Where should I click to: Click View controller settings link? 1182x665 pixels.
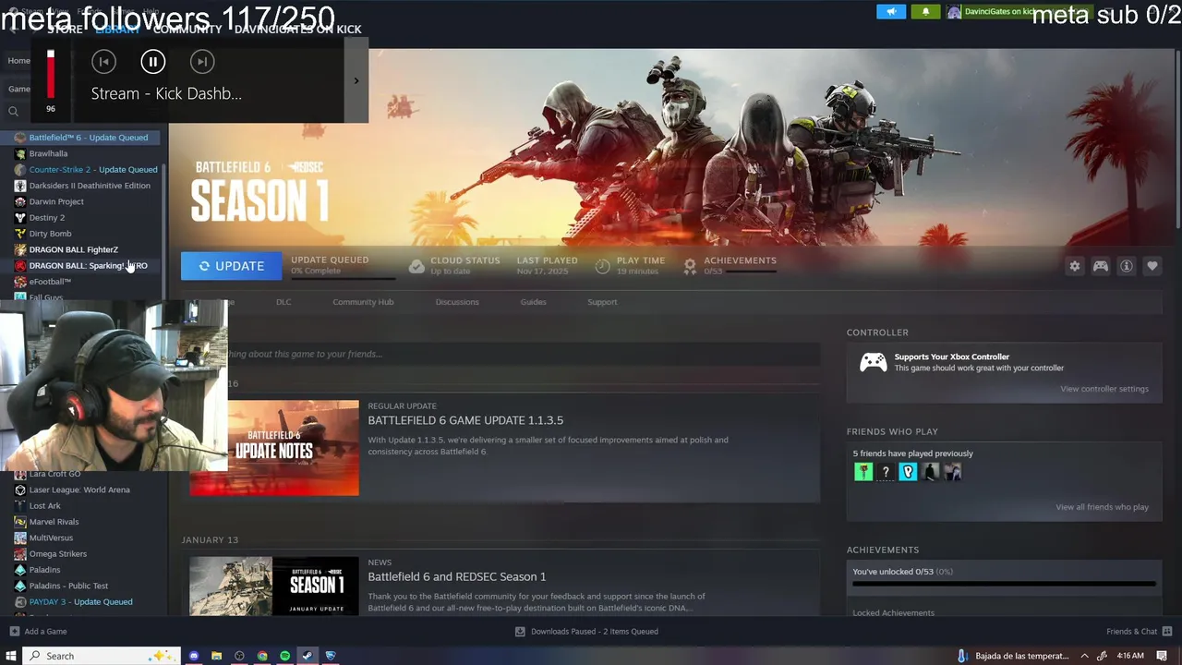point(1104,389)
